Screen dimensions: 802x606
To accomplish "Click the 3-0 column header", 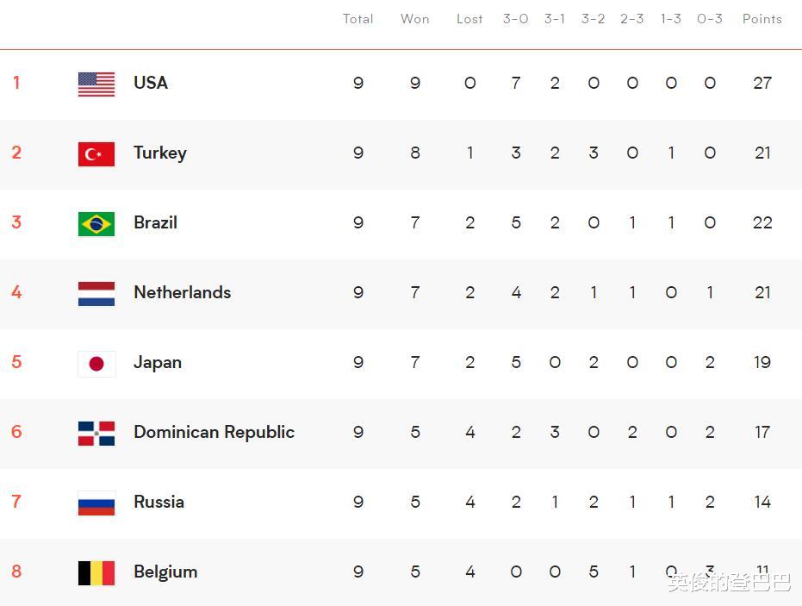I will coord(515,19).
